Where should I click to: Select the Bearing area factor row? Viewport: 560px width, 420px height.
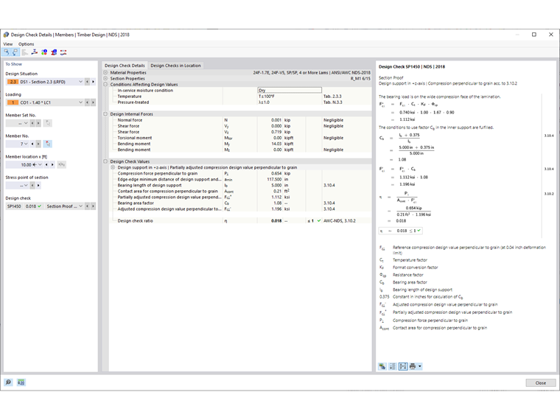pyautogui.click(x=240, y=203)
